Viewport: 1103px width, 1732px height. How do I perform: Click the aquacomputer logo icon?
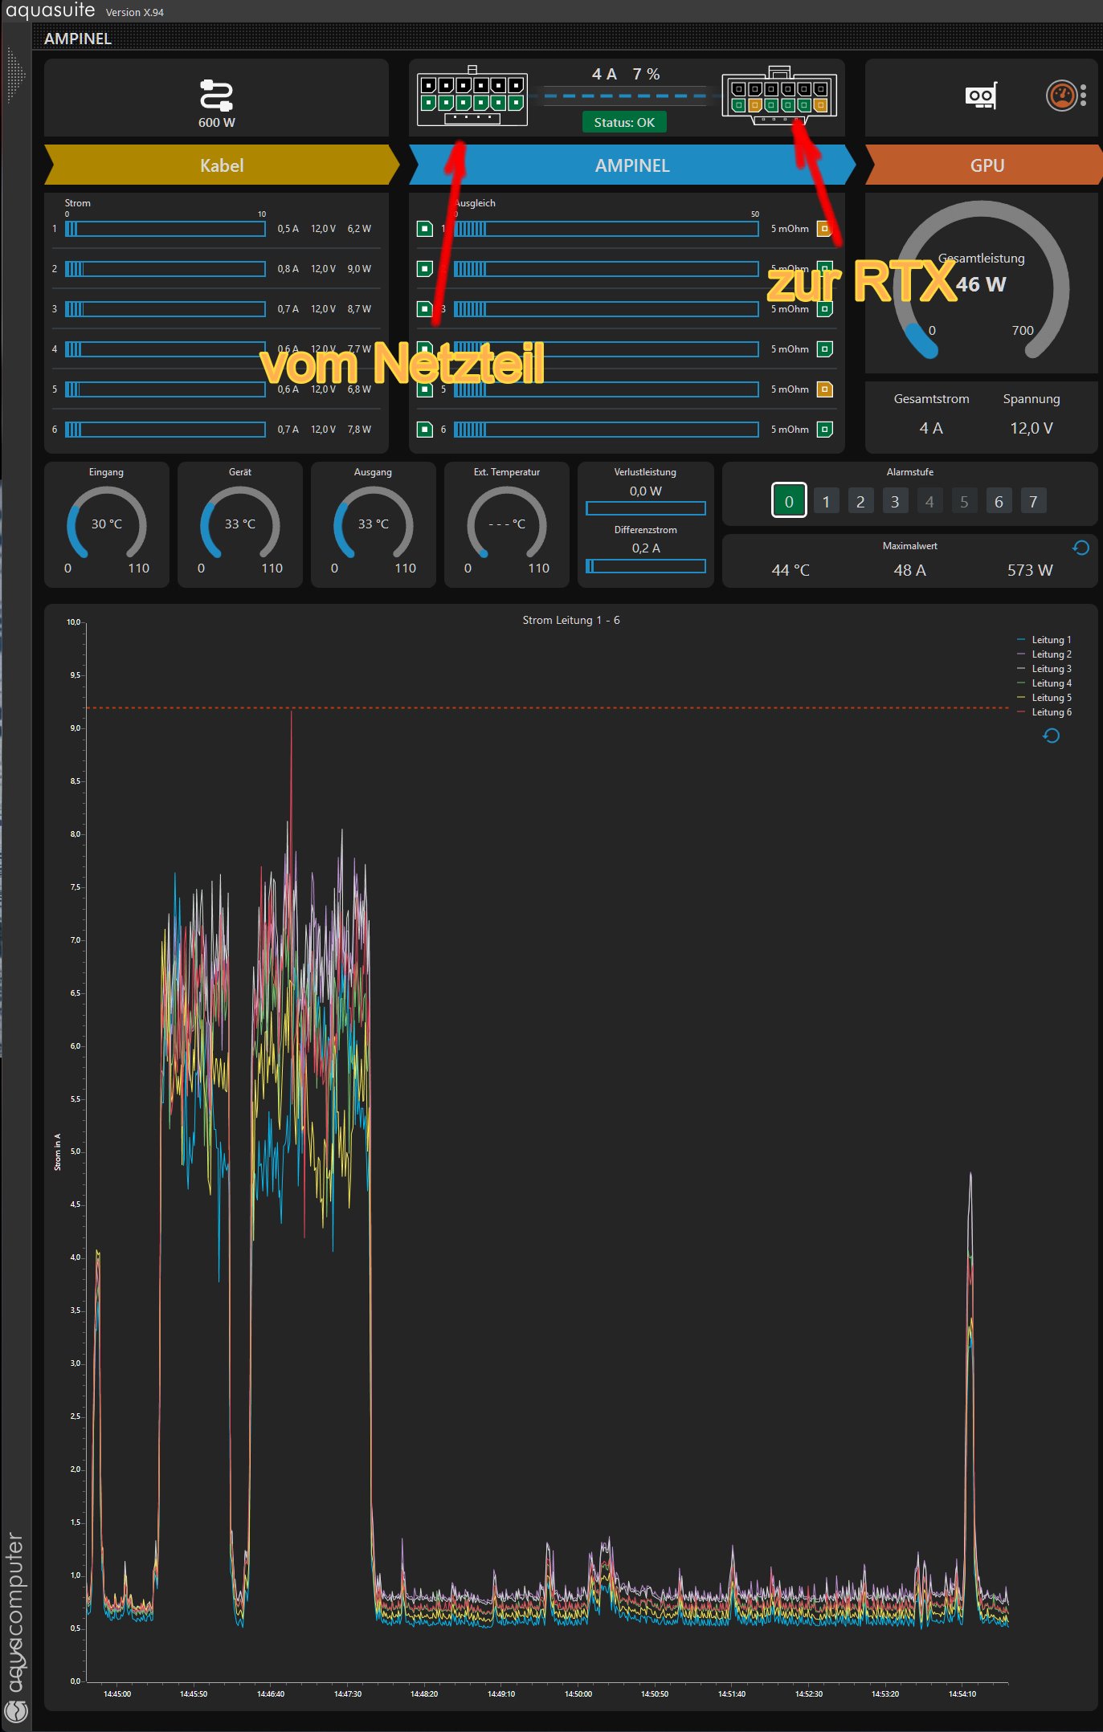click(16, 1711)
